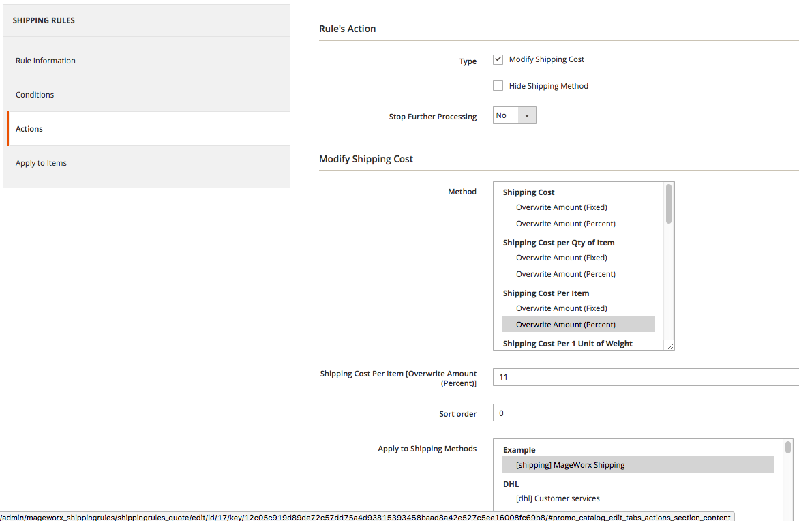The image size is (799, 521).
Task: Choose [dhl] Customer services shipping method
Action: pos(558,498)
